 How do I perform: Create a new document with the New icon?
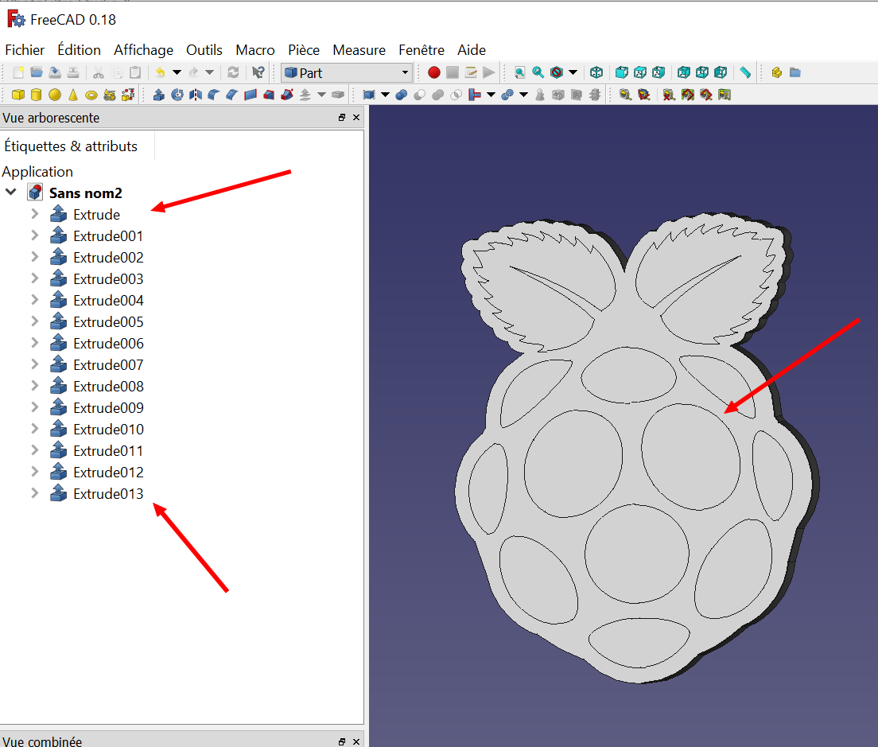click(x=18, y=73)
